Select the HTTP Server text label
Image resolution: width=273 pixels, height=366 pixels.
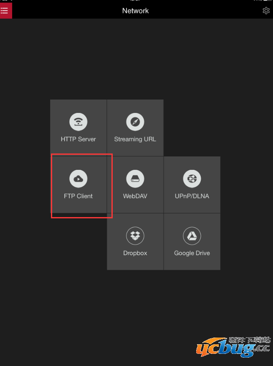coord(78,139)
